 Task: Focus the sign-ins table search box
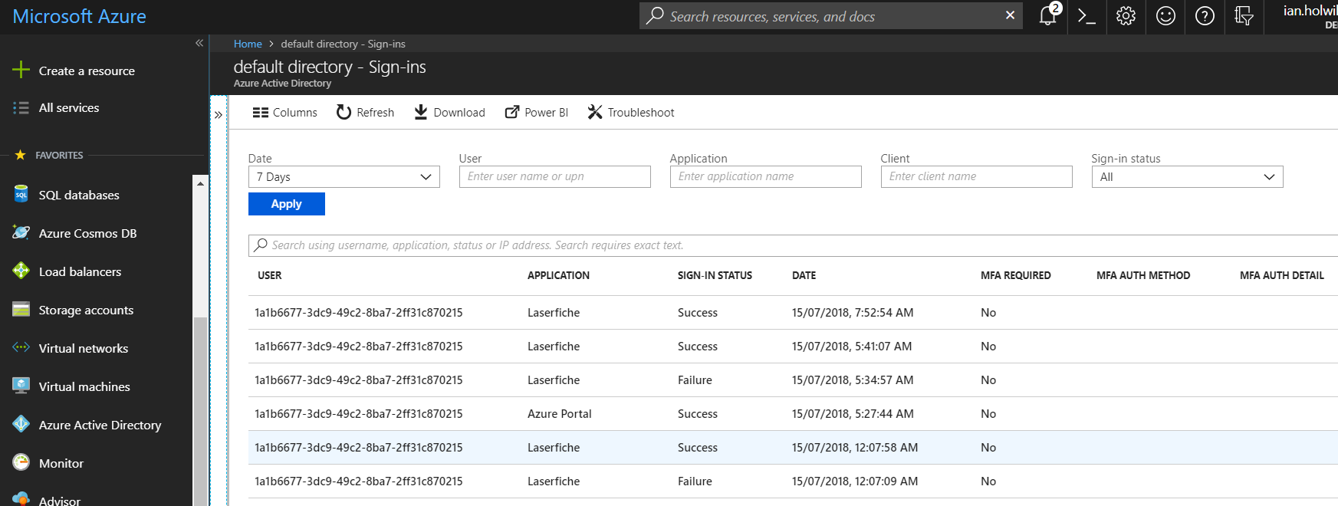[x=793, y=245]
